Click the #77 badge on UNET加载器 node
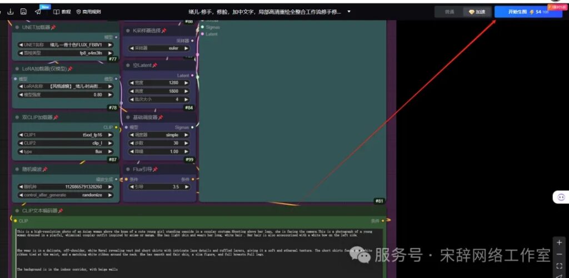 [112, 59]
